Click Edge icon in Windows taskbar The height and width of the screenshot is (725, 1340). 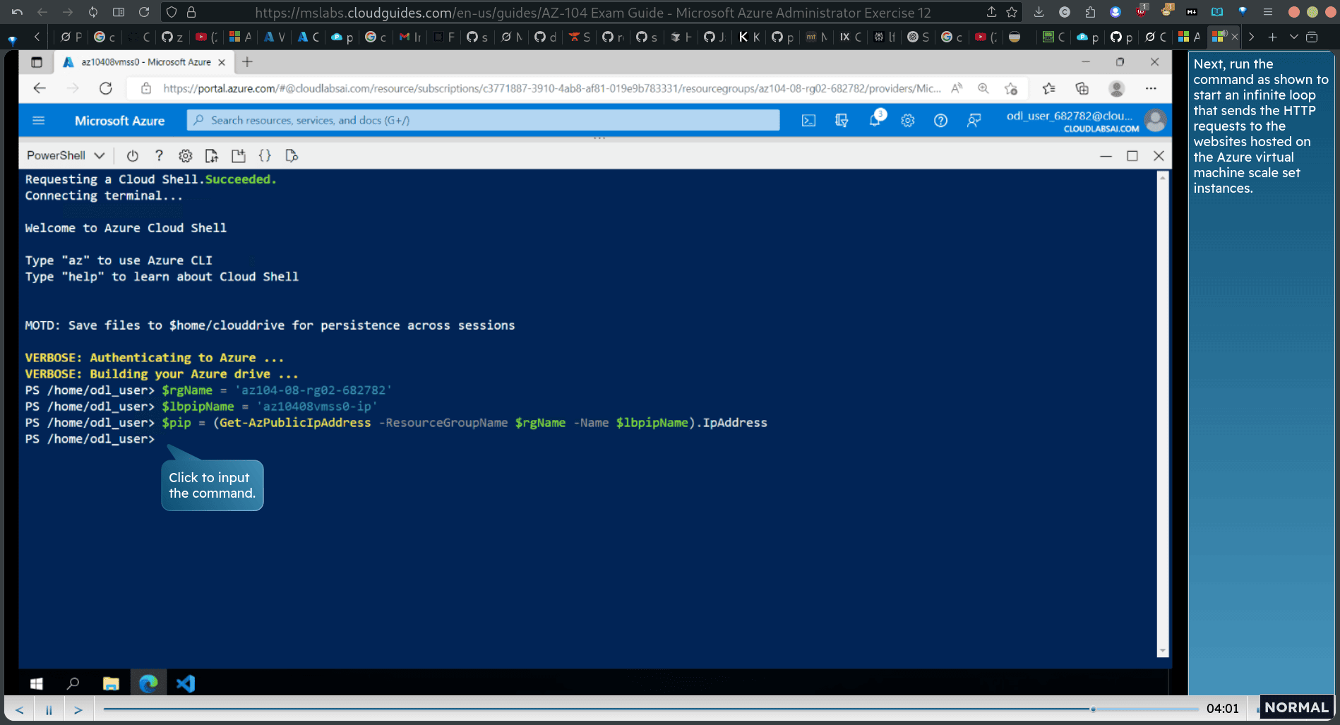point(148,683)
